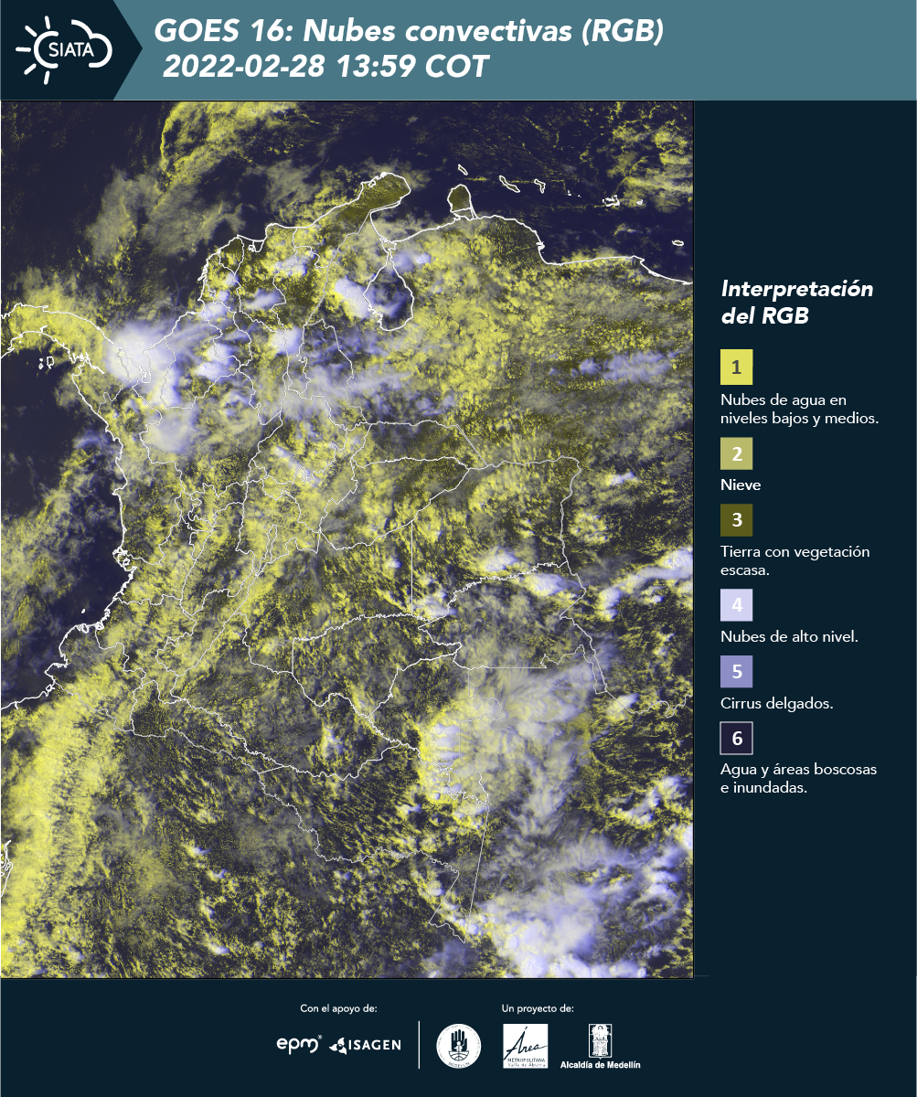Select the pale olive legend swatch numbered 2
This screenshot has height=1097, width=917.
point(737,453)
